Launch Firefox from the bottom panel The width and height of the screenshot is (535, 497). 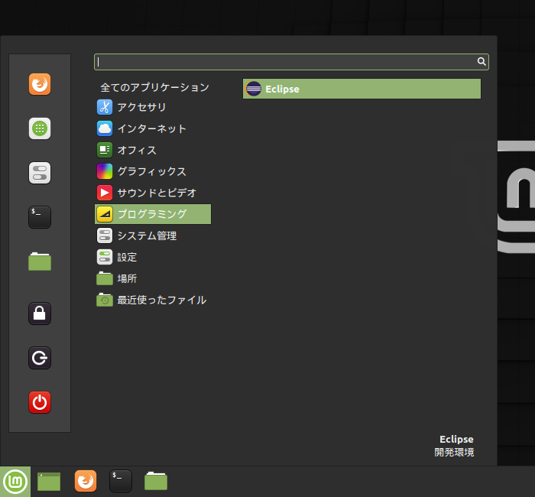tap(86, 481)
